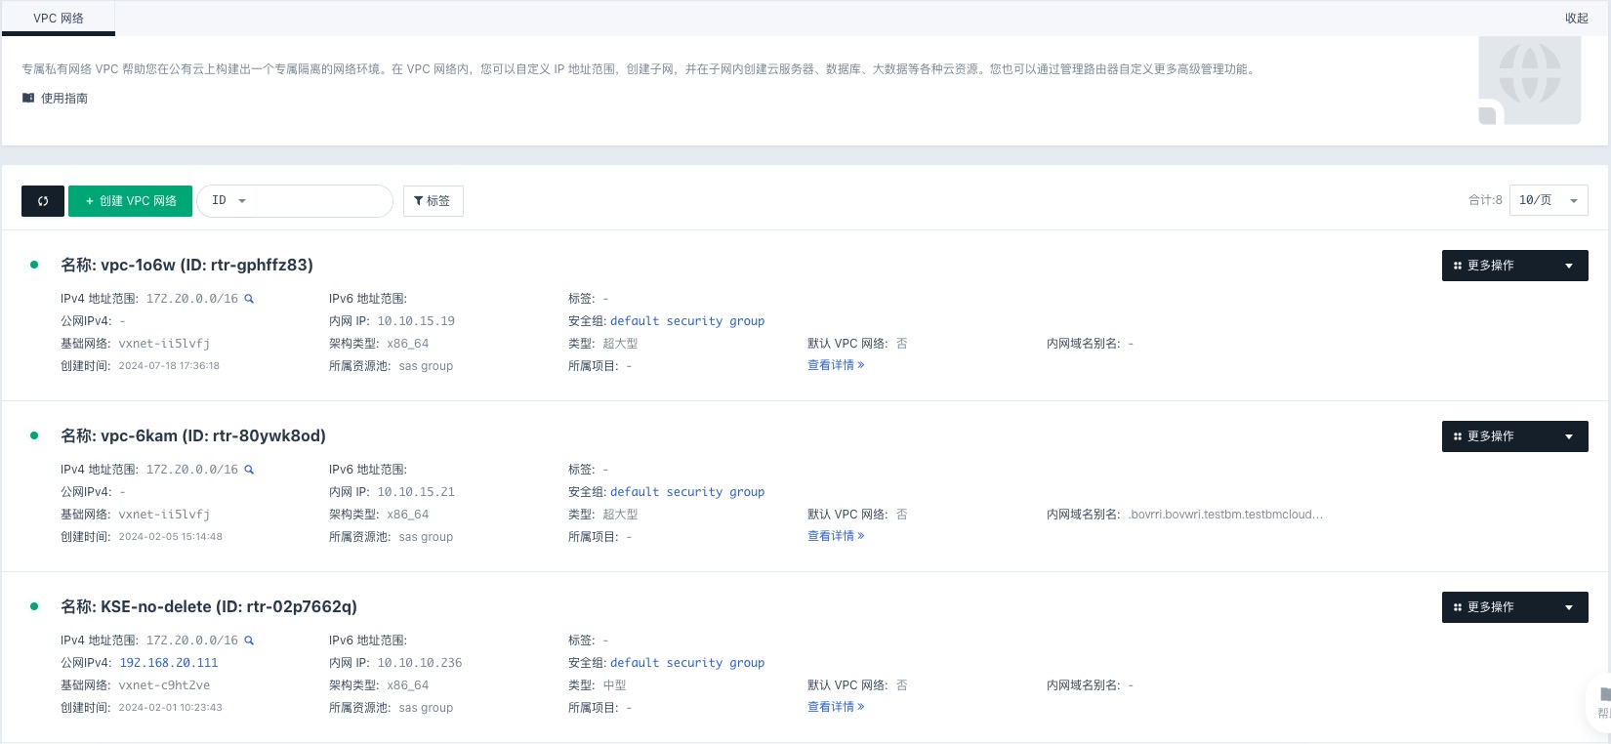The width and height of the screenshot is (1611, 744).
Task: Click magnifier icon beside vpc-1o6w IPv4 range
Action: coord(249,299)
